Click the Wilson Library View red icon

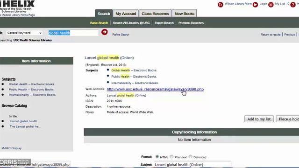(x=221, y=5)
